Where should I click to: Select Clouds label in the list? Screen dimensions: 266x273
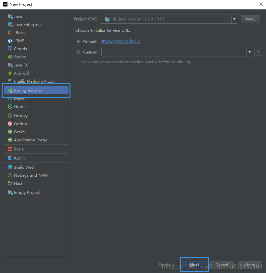click(20, 49)
